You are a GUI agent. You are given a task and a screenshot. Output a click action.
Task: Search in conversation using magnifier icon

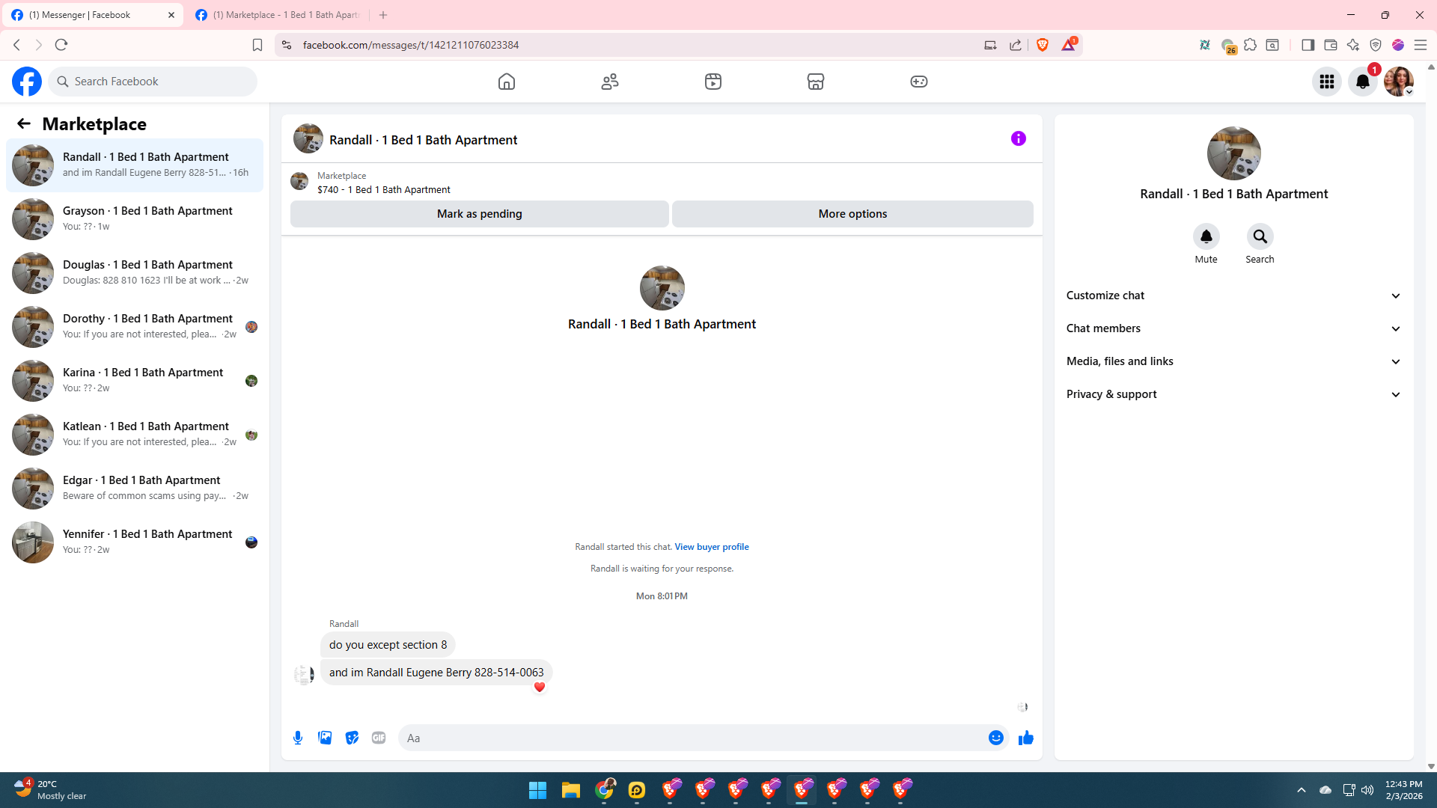coord(1260,237)
